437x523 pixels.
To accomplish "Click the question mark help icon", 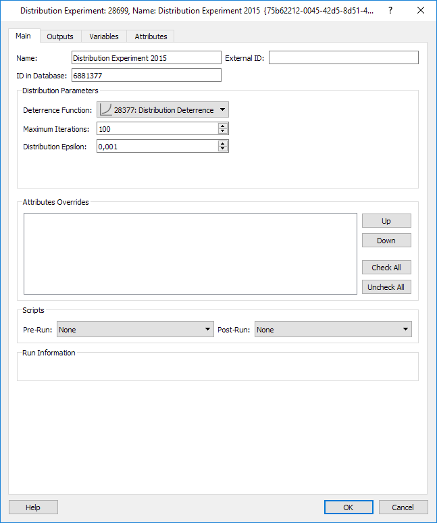I will point(390,10).
